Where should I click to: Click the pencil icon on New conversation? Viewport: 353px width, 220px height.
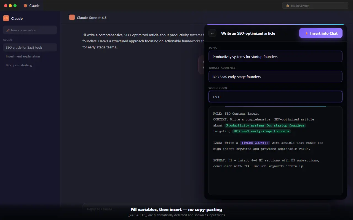tap(8, 30)
